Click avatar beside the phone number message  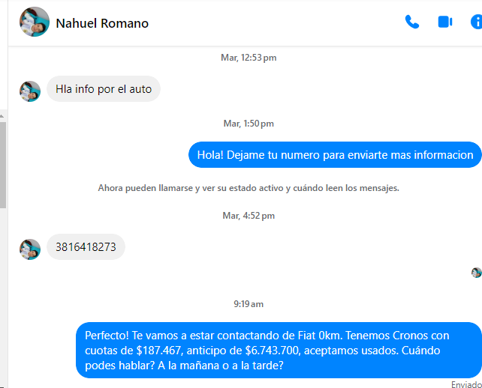point(30,249)
